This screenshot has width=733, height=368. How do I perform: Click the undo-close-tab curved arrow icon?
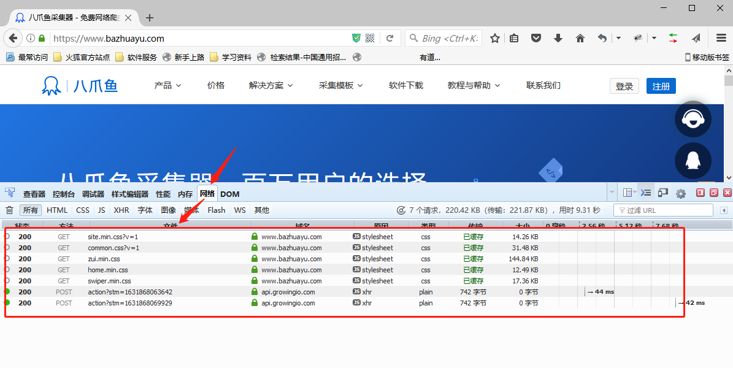pos(602,39)
